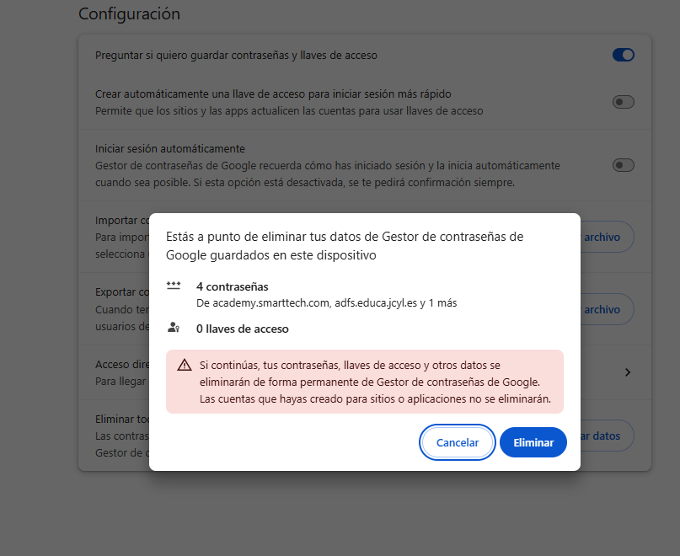Screen dimensions: 680x556
Task: Click the passwords asterisk icon in dialog
Action: point(174,286)
